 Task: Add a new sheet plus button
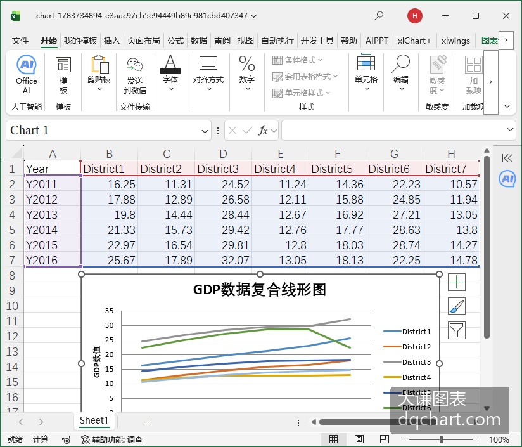pyautogui.click(x=148, y=422)
